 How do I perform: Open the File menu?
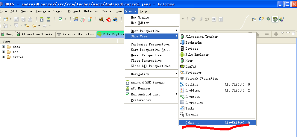[3, 11]
